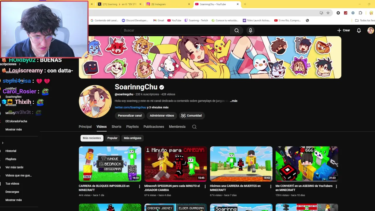Select the Videos channel tab

tap(102, 127)
